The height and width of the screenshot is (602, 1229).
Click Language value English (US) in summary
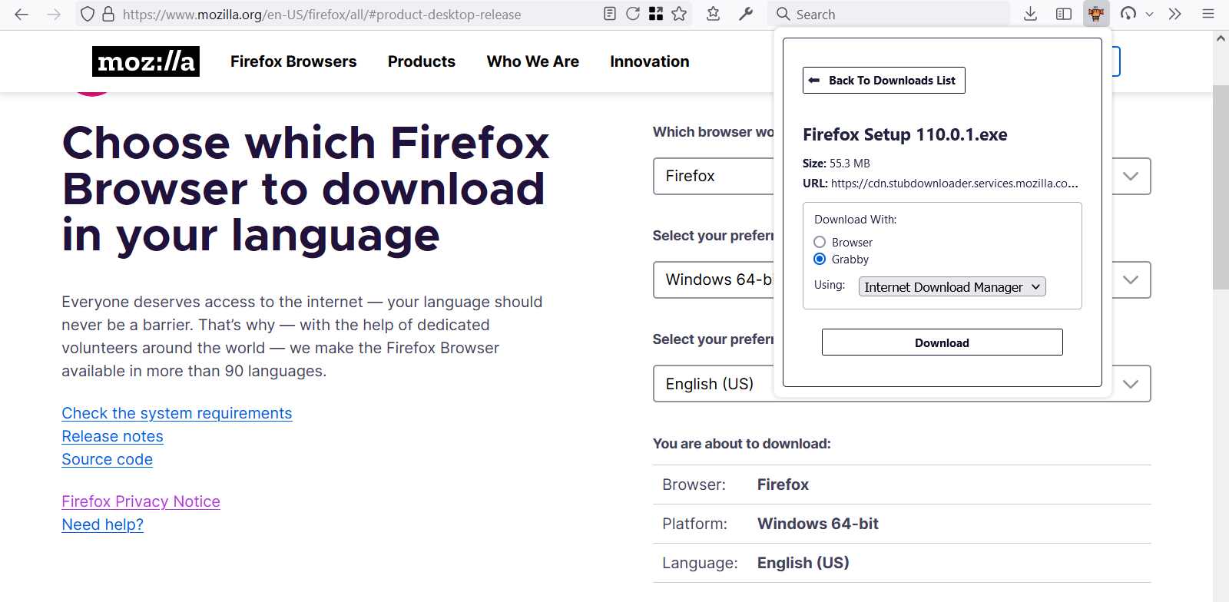pos(803,563)
